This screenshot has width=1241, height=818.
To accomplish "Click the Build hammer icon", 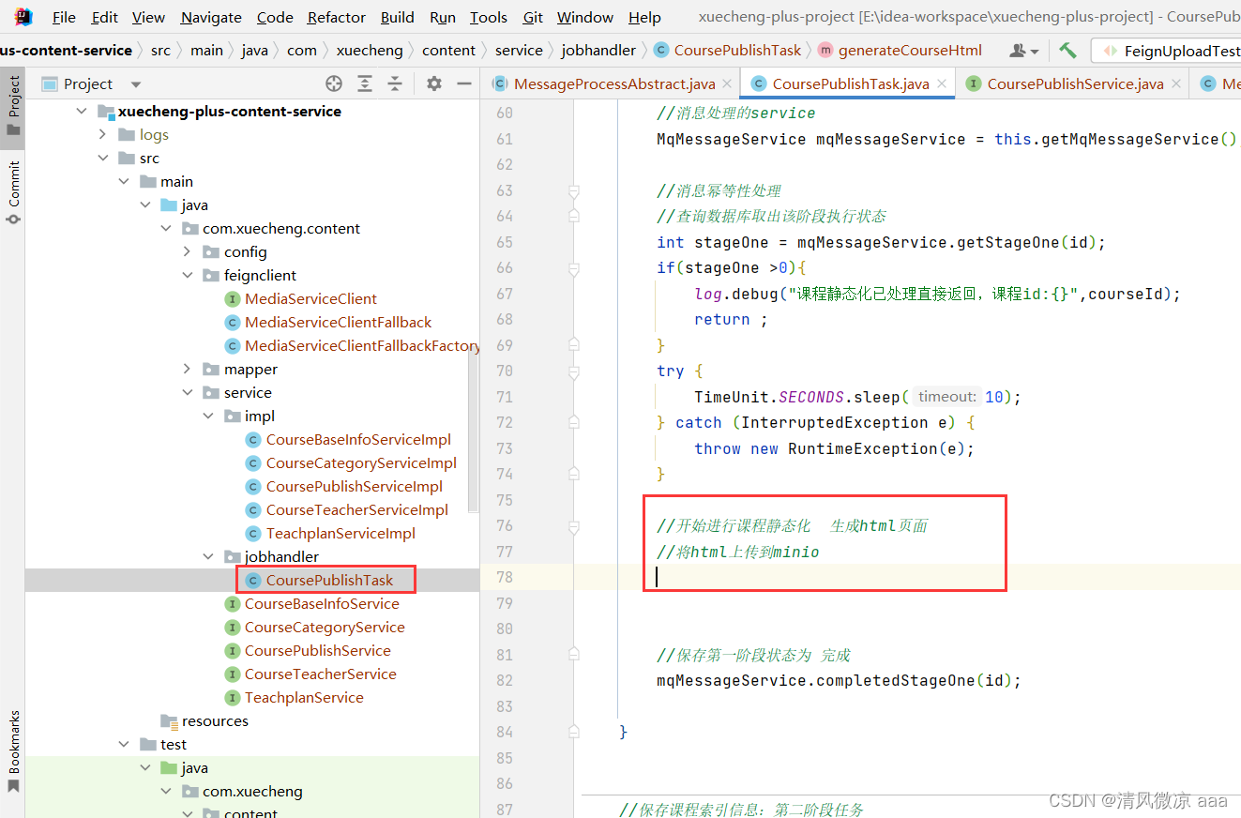I will tap(1067, 50).
